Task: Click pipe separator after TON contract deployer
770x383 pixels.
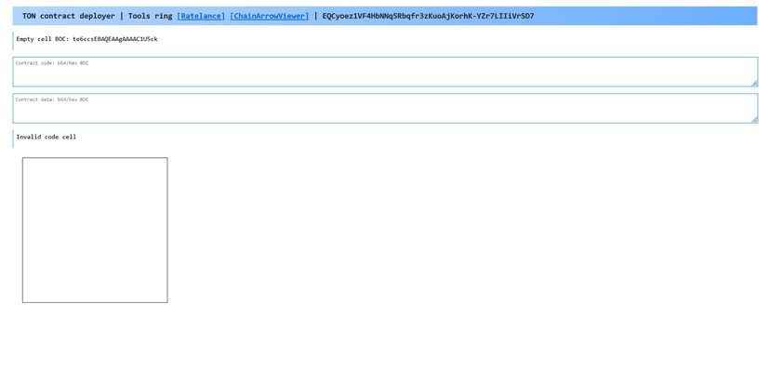Action: 121,16
